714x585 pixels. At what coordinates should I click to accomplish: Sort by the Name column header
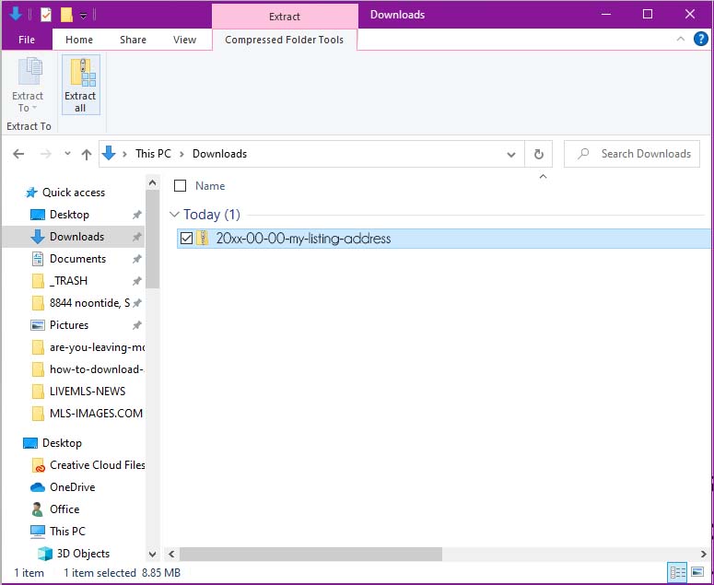click(x=210, y=186)
